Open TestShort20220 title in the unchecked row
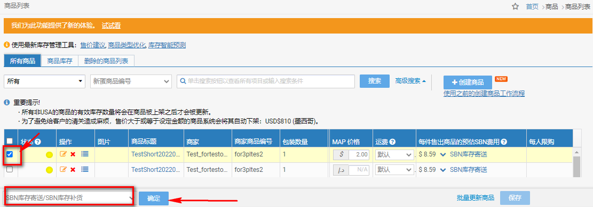 [x=156, y=170]
